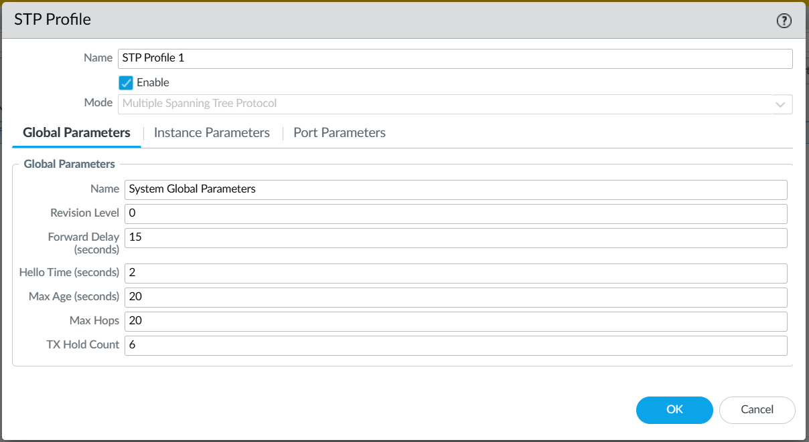The height and width of the screenshot is (442, 809).
Task: Open the Instance Parameters tab
Action: pos(212,132)
